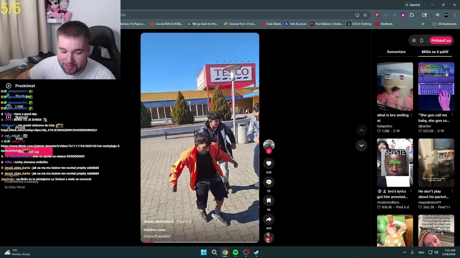Open the creator avatar beside the video
Viewport: 460px width, 258px height.
[x=268, y=145]
